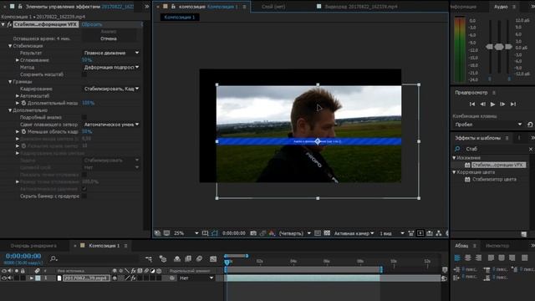Open the composition flowchart icon
Viewport: 535px width, 301px height.
coord(439,233)
